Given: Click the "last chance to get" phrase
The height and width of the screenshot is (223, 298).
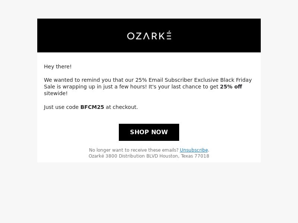Looking at the screenshot, I should 195,87.
